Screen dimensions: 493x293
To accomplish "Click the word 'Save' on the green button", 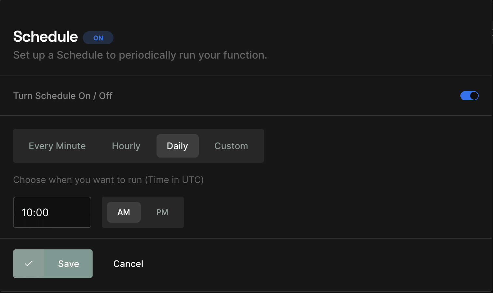I will coord(68,264).
